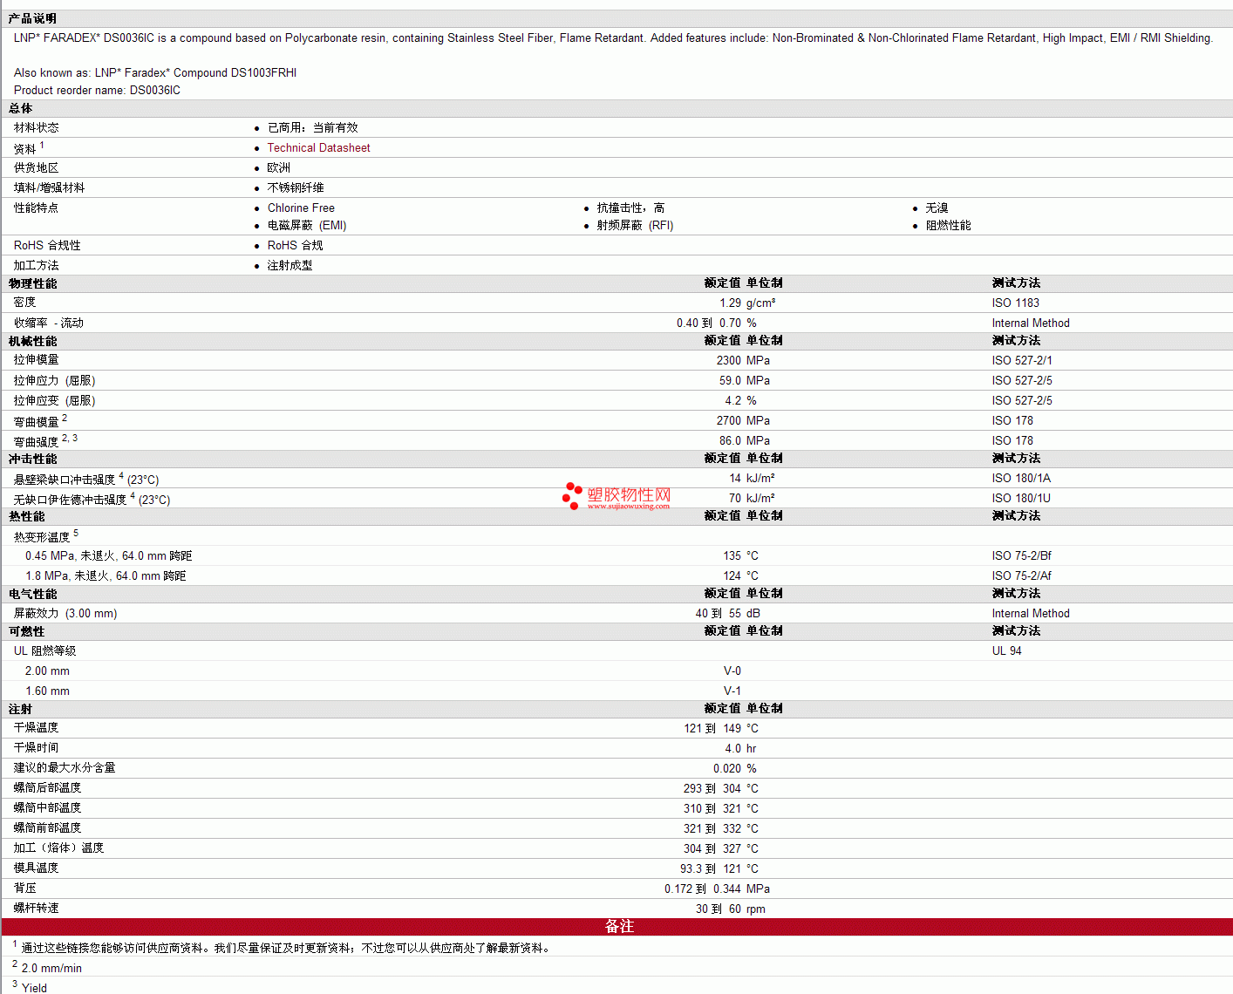Screen dimensions: 1233x994
Task: Open the Technical Datasheet link
Action: click(x=318, y=148)
